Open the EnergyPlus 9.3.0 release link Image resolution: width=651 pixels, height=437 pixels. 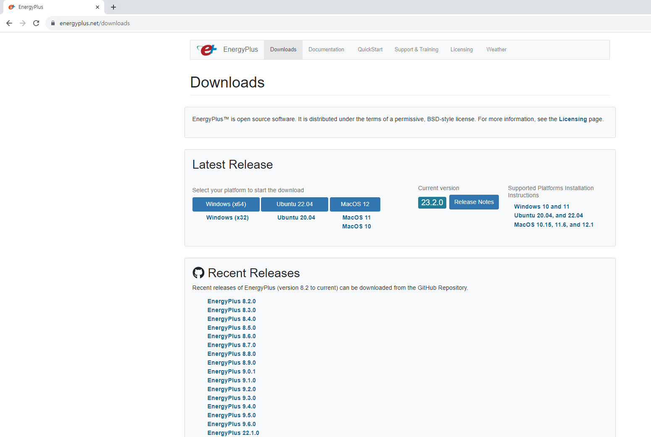point(232,398)
